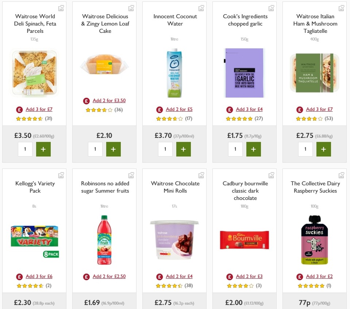This screenshot has height=309, width=350.
Task: Save Waitrose Chocolate Mini Rolls to favourites
Action: [201, 175]
